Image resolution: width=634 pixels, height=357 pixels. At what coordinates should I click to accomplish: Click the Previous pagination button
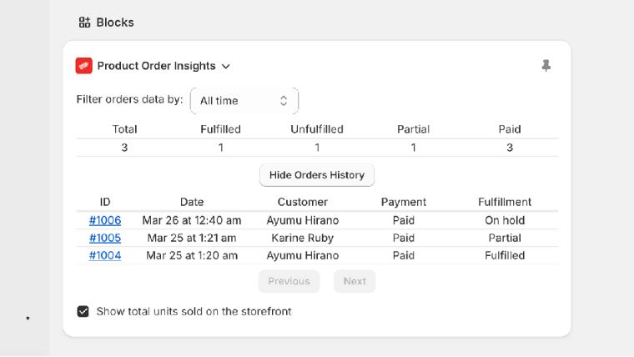(x=289, y=281)
